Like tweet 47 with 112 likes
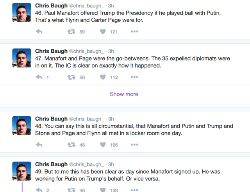This screenshot has height=192, width=250. (103, 77)
